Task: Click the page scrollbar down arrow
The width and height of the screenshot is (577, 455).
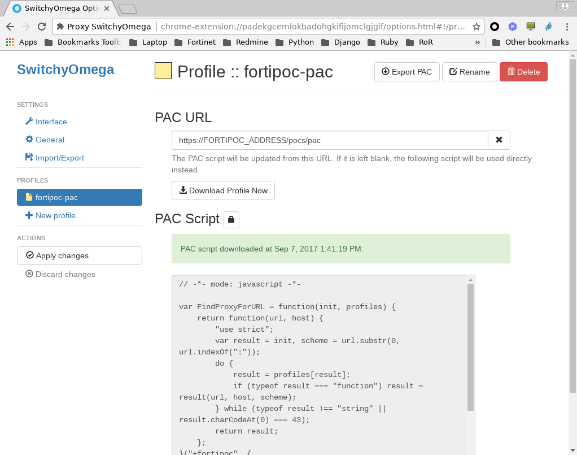Action: pos(572,450)
